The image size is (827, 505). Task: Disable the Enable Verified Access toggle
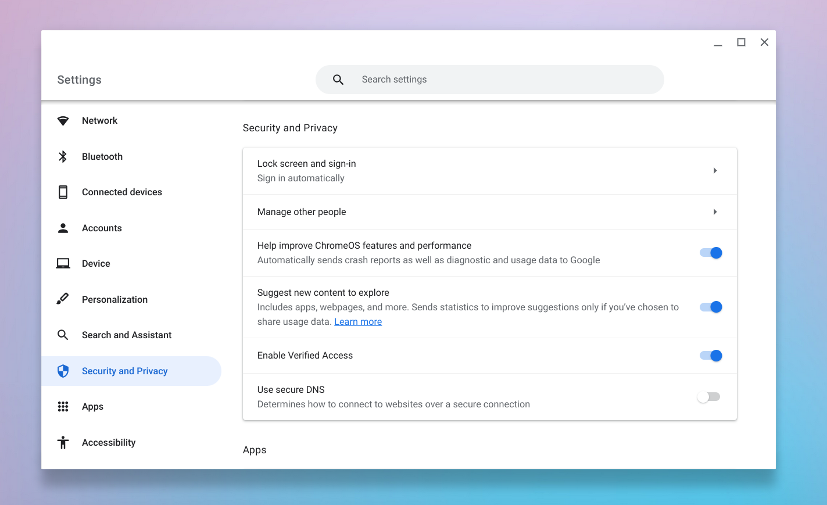click(x=711, y=356)
